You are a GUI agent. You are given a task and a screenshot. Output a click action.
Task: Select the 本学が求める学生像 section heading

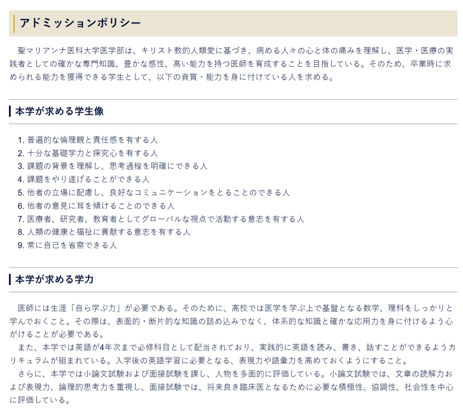pos(59,112)
